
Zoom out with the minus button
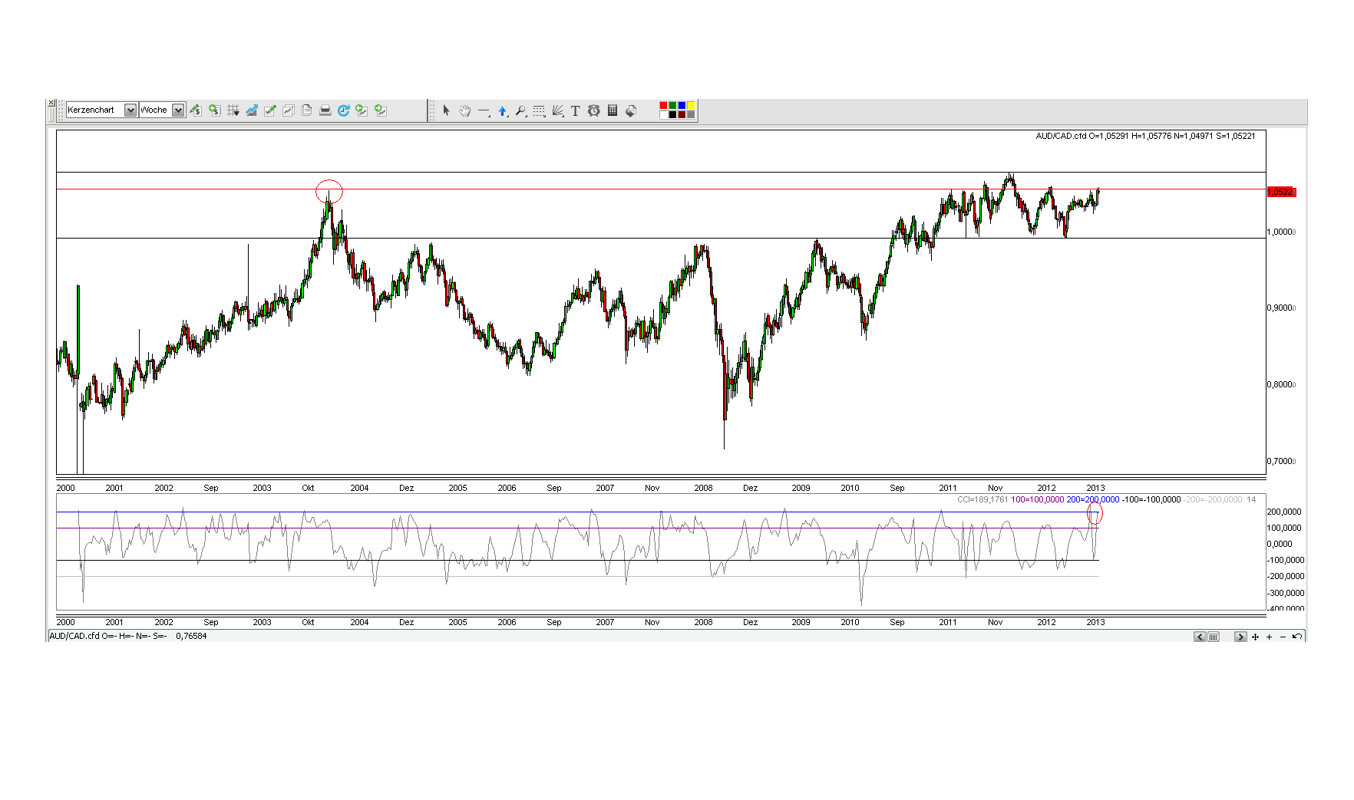[x=1283, y=637]
